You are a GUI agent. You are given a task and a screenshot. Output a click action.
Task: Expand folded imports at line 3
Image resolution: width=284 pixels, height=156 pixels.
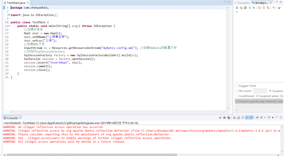point(9,15)
